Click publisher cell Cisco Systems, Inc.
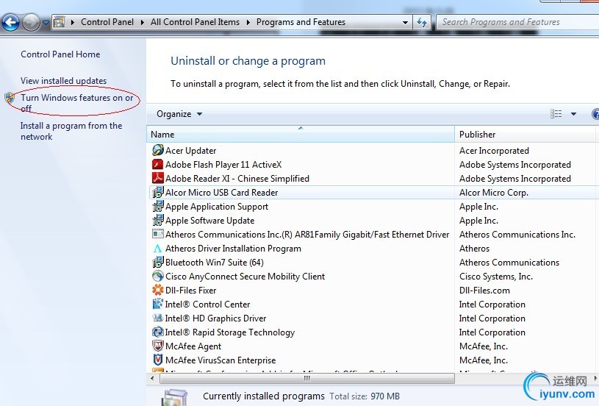The image size is (599, 406). coord(496,277)
